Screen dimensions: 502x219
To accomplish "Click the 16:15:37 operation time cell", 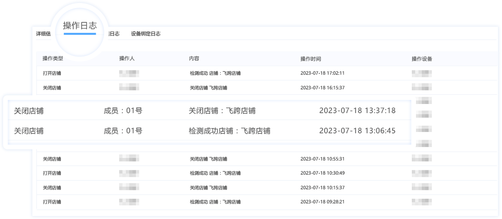I will [322, 88].
